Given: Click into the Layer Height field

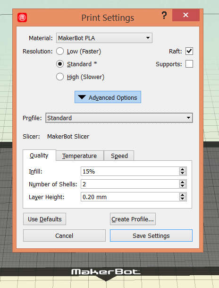Looking at the screenshot, I should click(130, 197).
